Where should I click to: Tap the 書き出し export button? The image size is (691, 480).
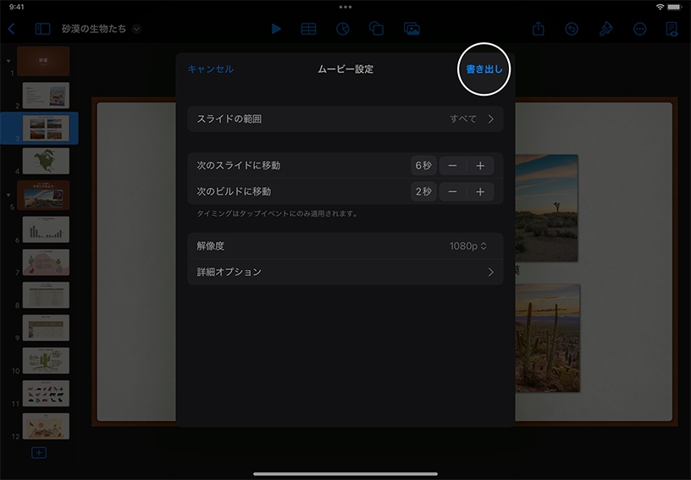tap(484, 69)
